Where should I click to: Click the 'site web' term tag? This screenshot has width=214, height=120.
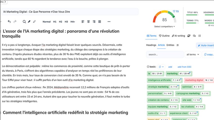click(x=192, y=100)
